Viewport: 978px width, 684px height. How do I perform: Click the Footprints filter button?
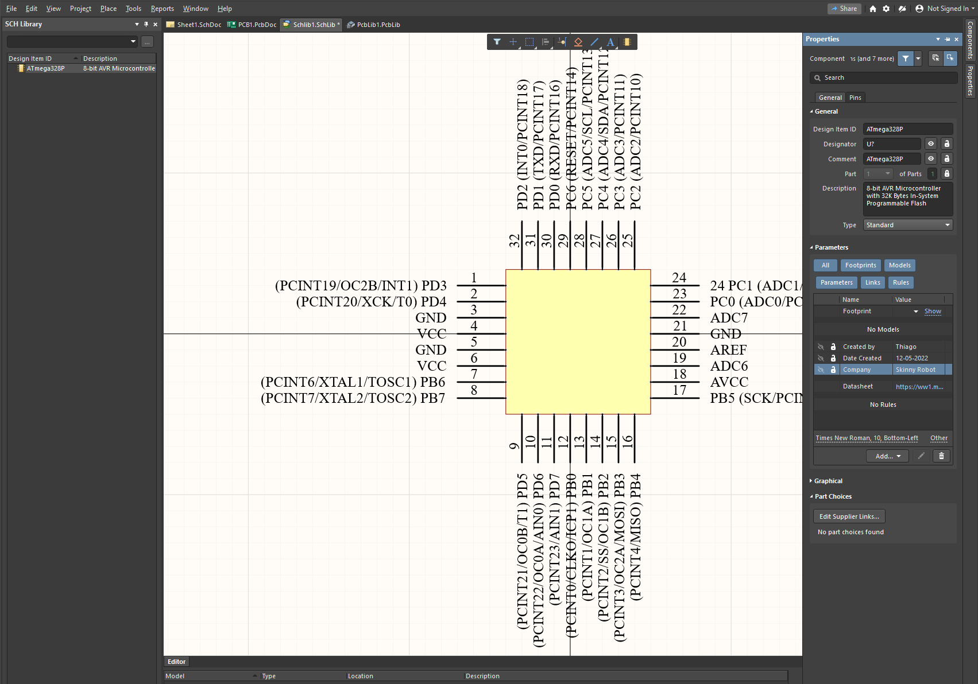[861, 266]
